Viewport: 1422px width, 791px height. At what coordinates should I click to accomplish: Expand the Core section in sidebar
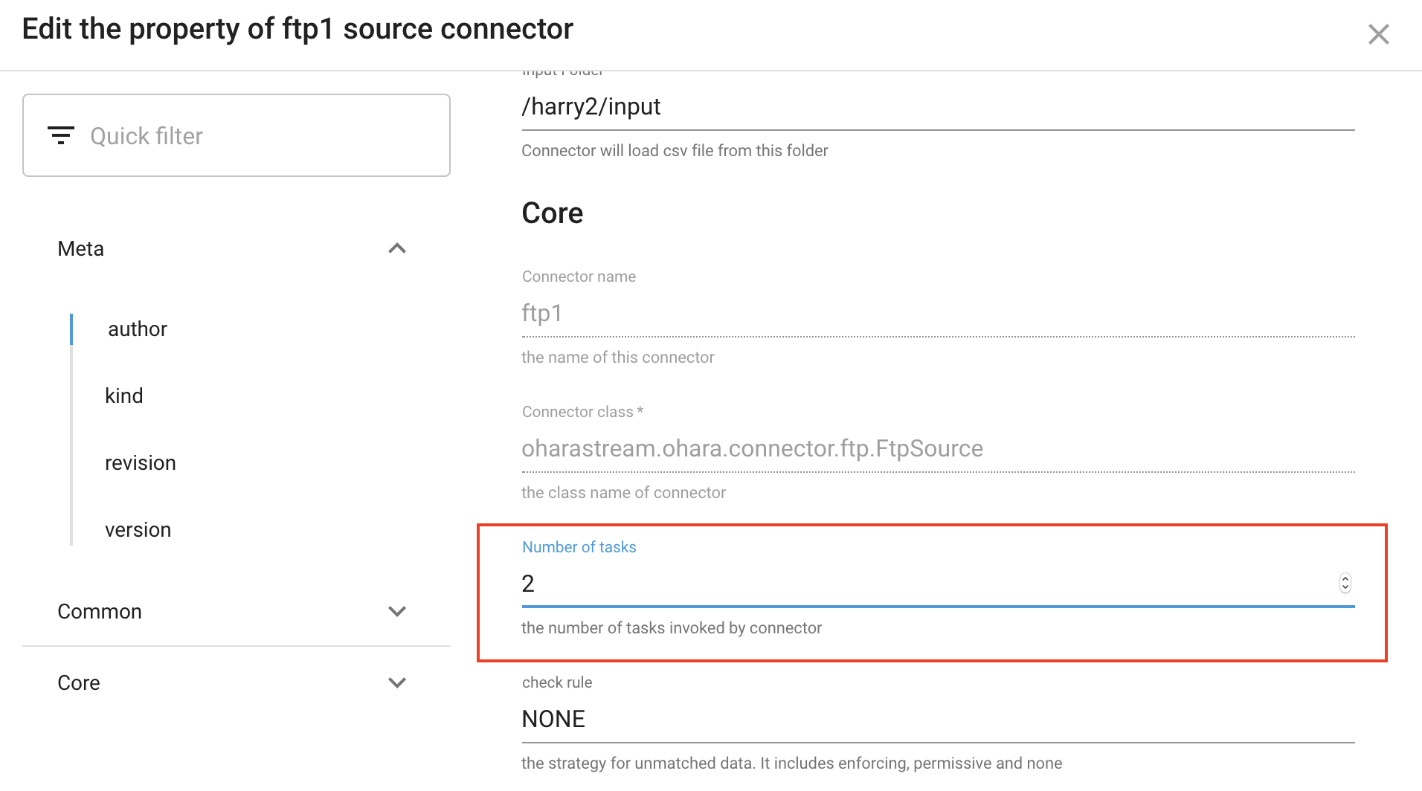pyautogui.click(x=397, y=682)
